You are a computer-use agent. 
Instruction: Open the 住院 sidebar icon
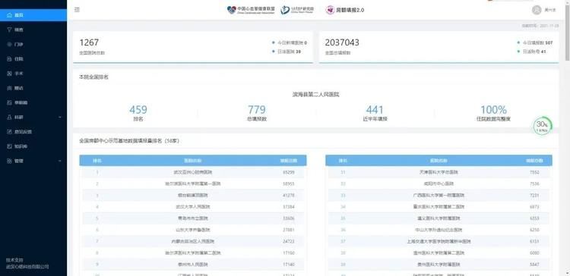coord(9,58)
